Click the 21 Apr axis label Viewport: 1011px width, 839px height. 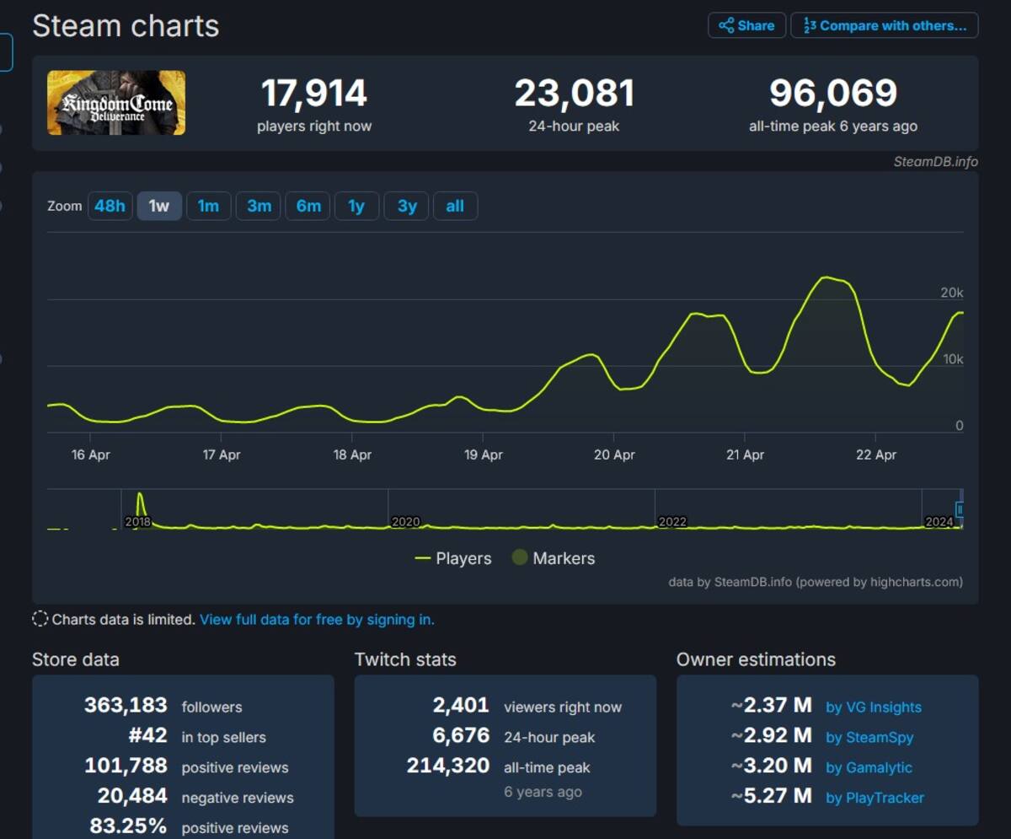point(745,454)
